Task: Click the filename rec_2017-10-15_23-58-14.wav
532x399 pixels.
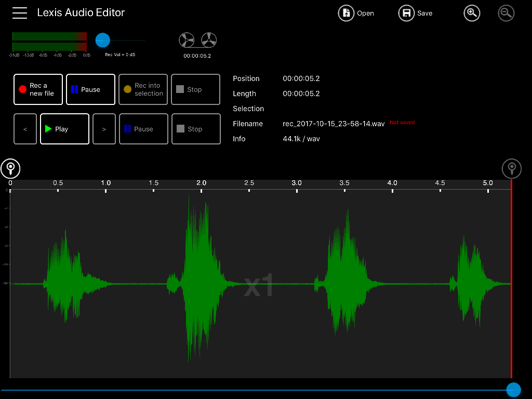Action: (334, 124)
